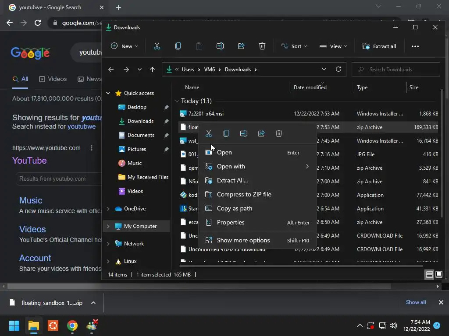Screen dimensions: 449x336
Task: Select Documents in Quick access
Action: [x=141, y=135]
